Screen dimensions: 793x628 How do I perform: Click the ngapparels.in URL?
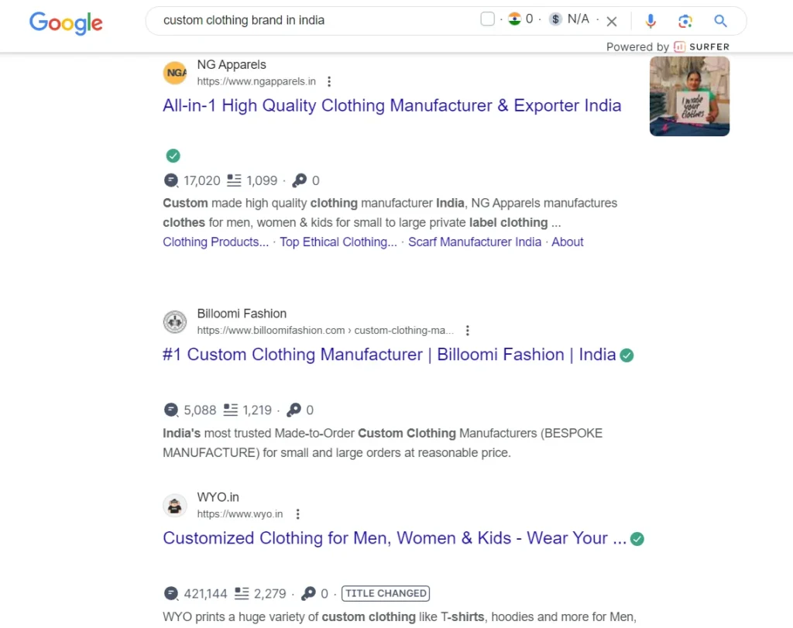pyautogui.click(x=256, y=81)
